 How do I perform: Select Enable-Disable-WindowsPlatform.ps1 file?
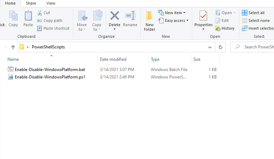tap(50, 77)
